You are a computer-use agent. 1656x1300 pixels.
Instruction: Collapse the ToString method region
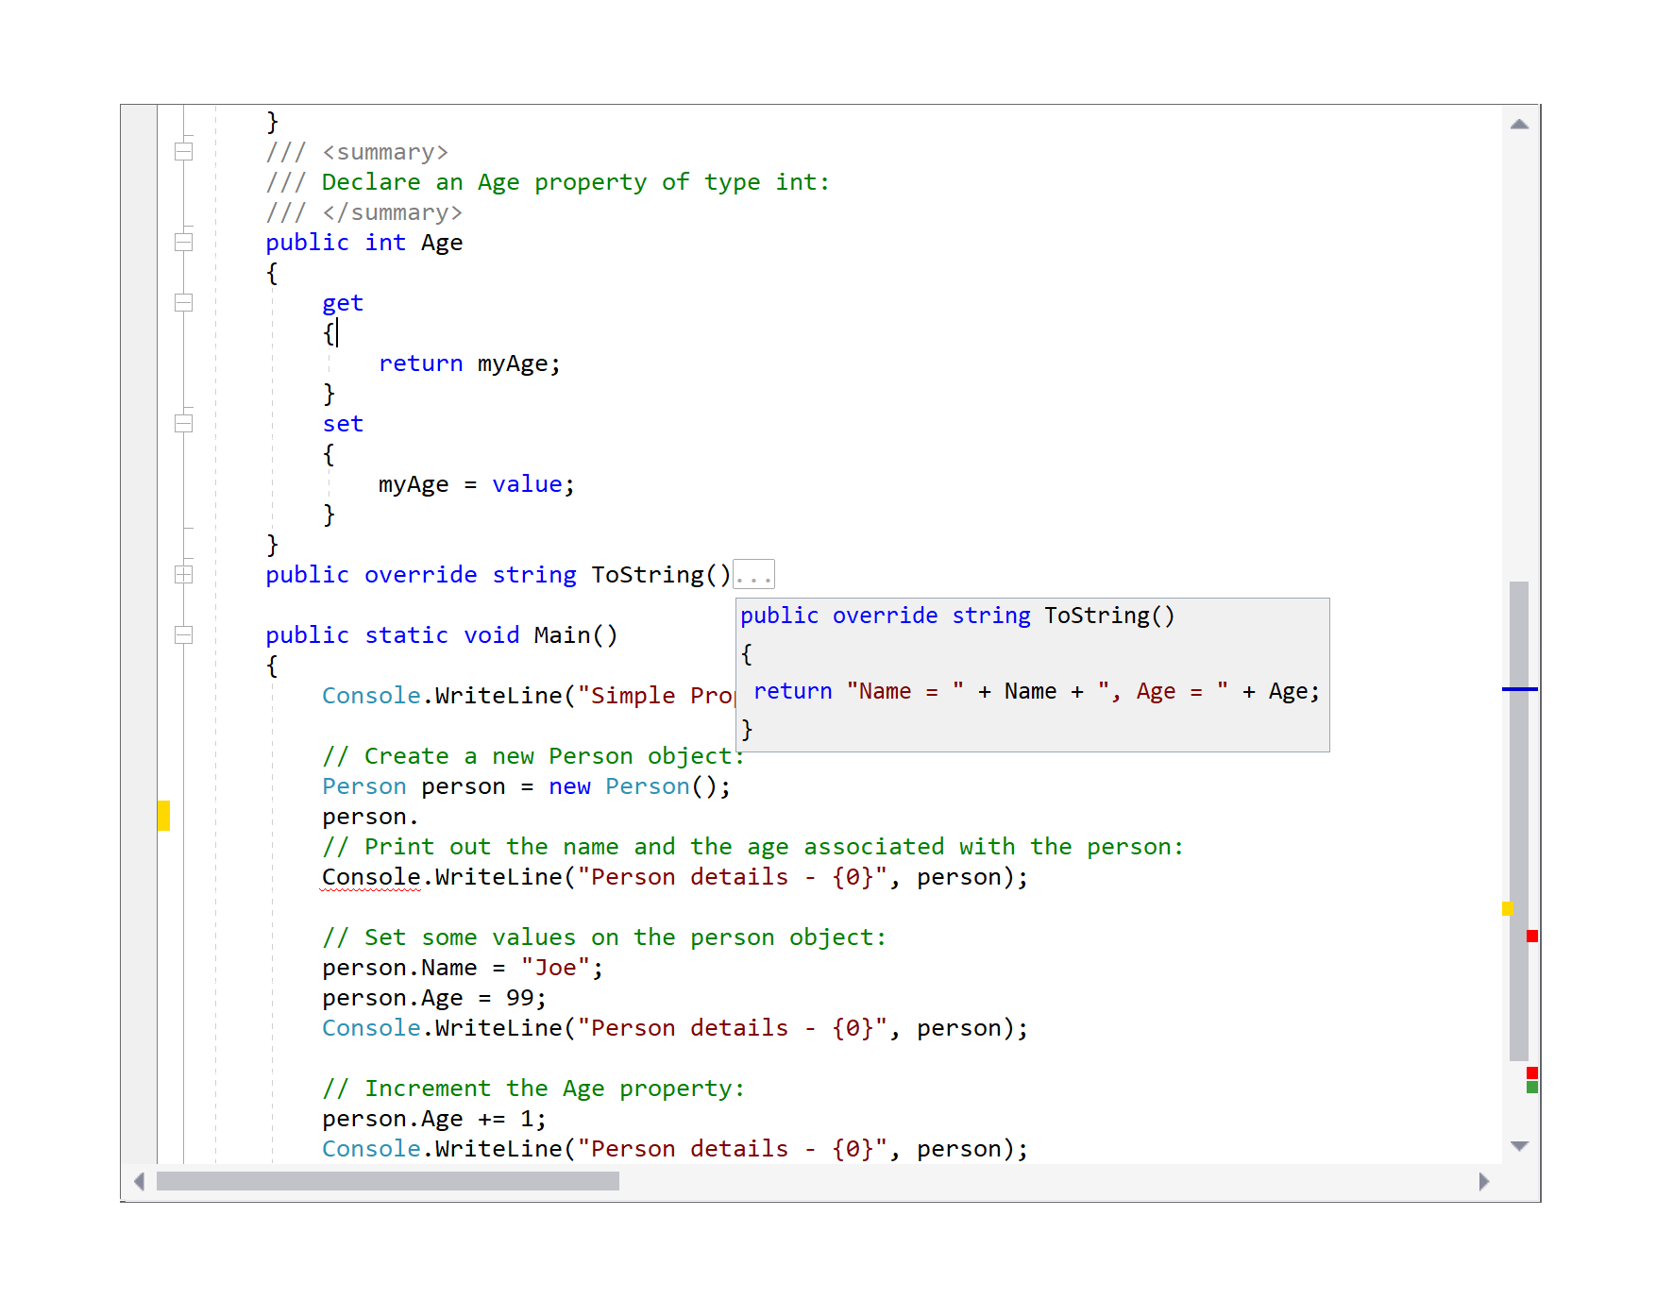click(184, 573)
